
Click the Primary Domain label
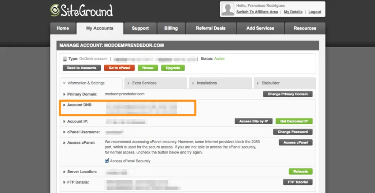point(82,94)
